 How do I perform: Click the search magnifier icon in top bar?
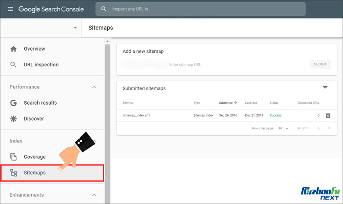point(104,9)
